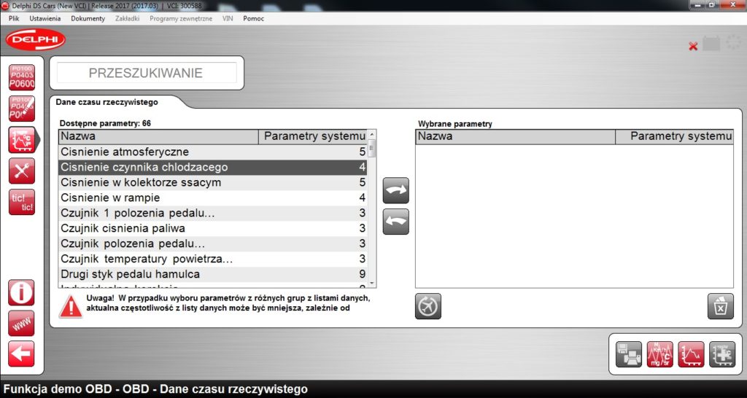The image size is (747, 398).
Task: Sort available list by Nazwa column header
Action: pyautogui.click(x=158, y=136)
